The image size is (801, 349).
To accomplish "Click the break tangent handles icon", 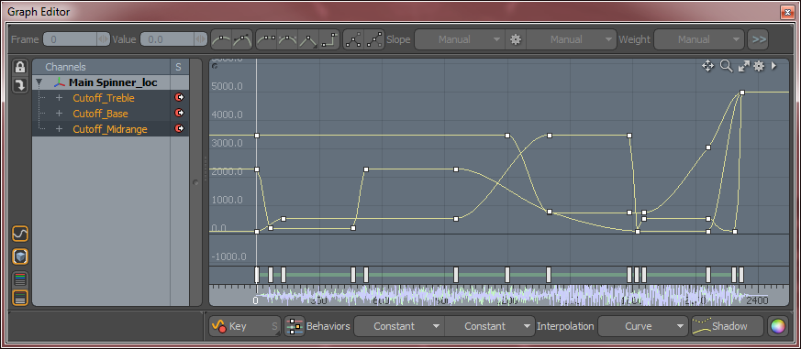I will tap(375, 39).
